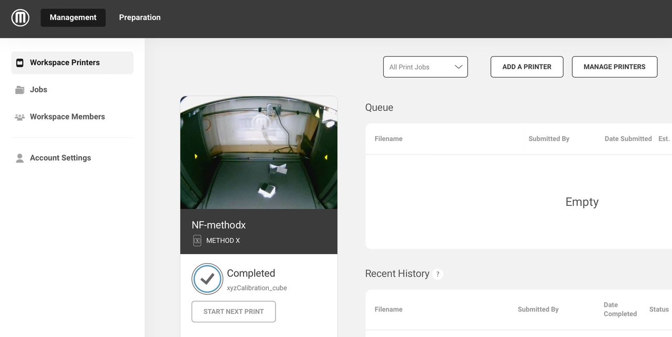This screenshot has height=337, width=672.
Task: Open the All Print Jobs dropdown
Action: 425,67
